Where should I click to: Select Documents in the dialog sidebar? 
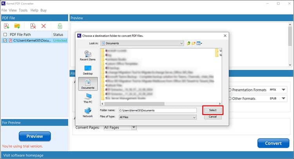(x=88, y=84)
